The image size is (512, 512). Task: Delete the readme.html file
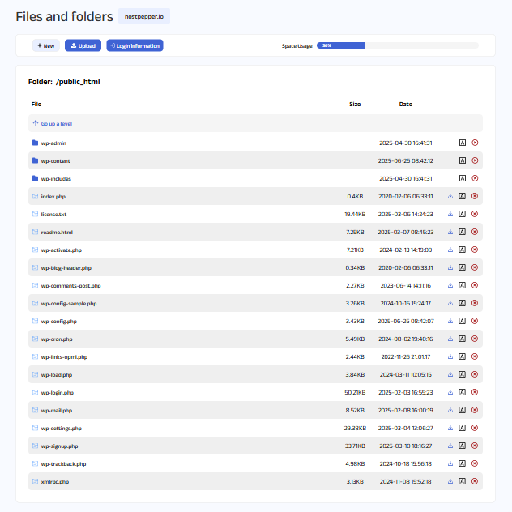click(x=475, y=232)
